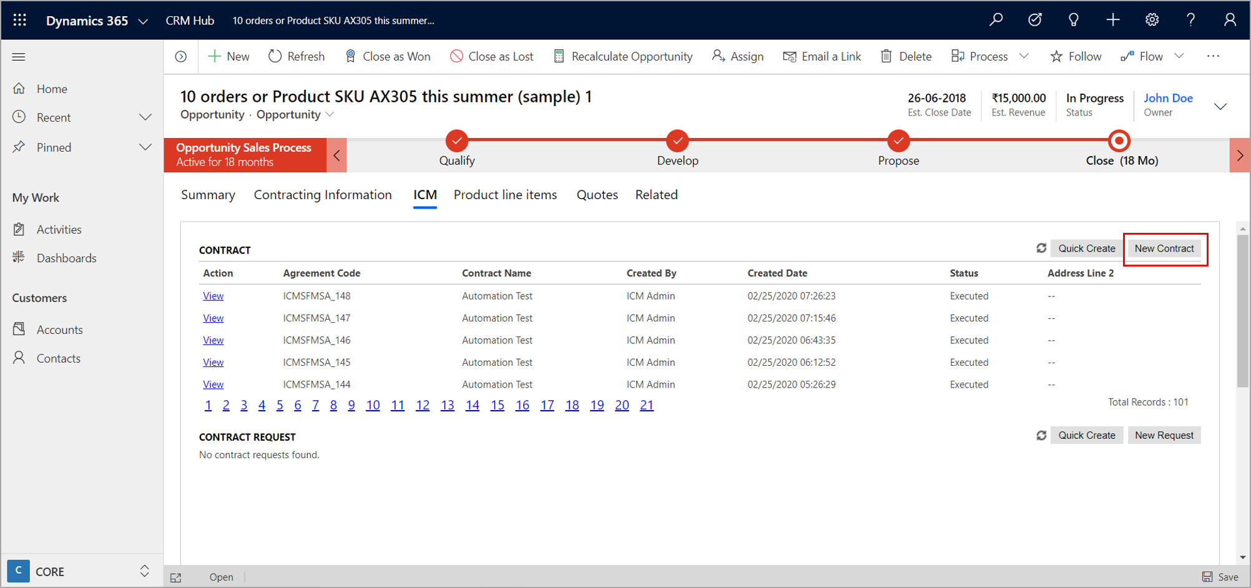Expand the Recent section in the sidebar
The image size is (1251, 588).
pos(145,117)
